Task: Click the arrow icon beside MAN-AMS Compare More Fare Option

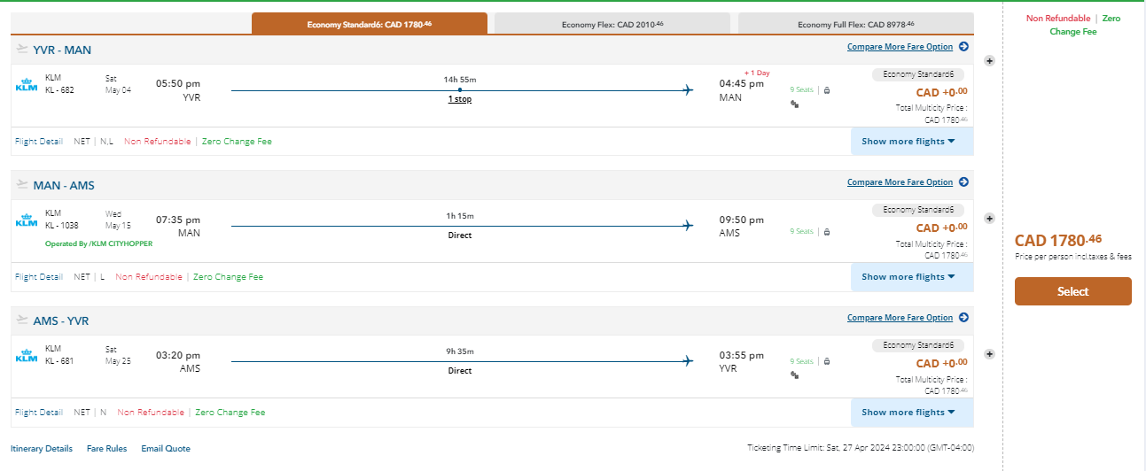Action: coord(963,182)
